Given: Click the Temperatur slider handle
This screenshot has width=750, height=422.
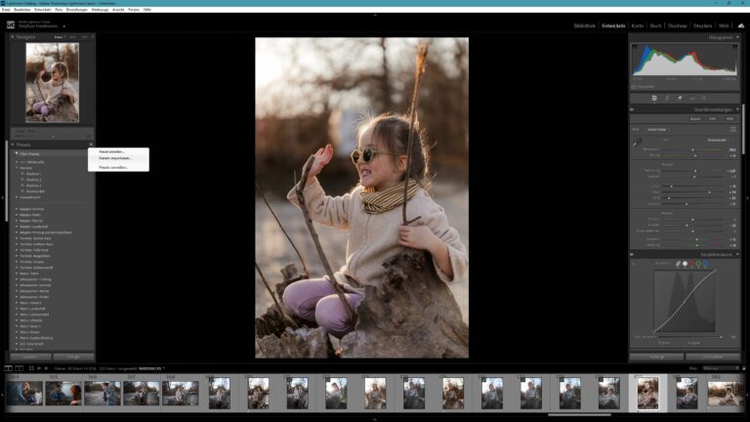Looking at the screenshot, I should [692, 149].
